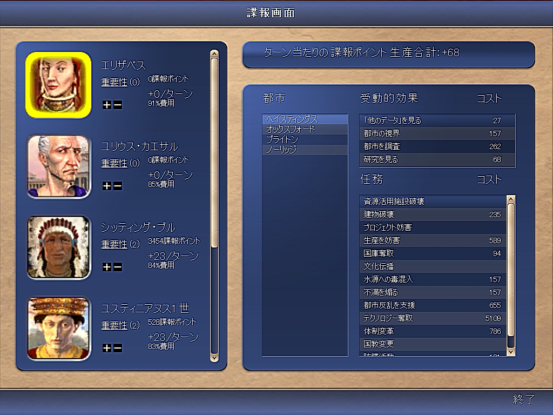Image resolution: width=553 pixels, height=415 pixels.
Task: Click the 重要性 link under ユスティニアヌス1世
Action: tap(114, 325)
